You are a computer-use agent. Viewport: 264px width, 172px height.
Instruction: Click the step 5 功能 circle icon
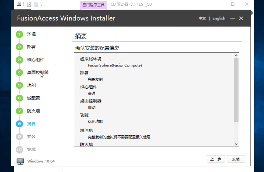point(20,85)
